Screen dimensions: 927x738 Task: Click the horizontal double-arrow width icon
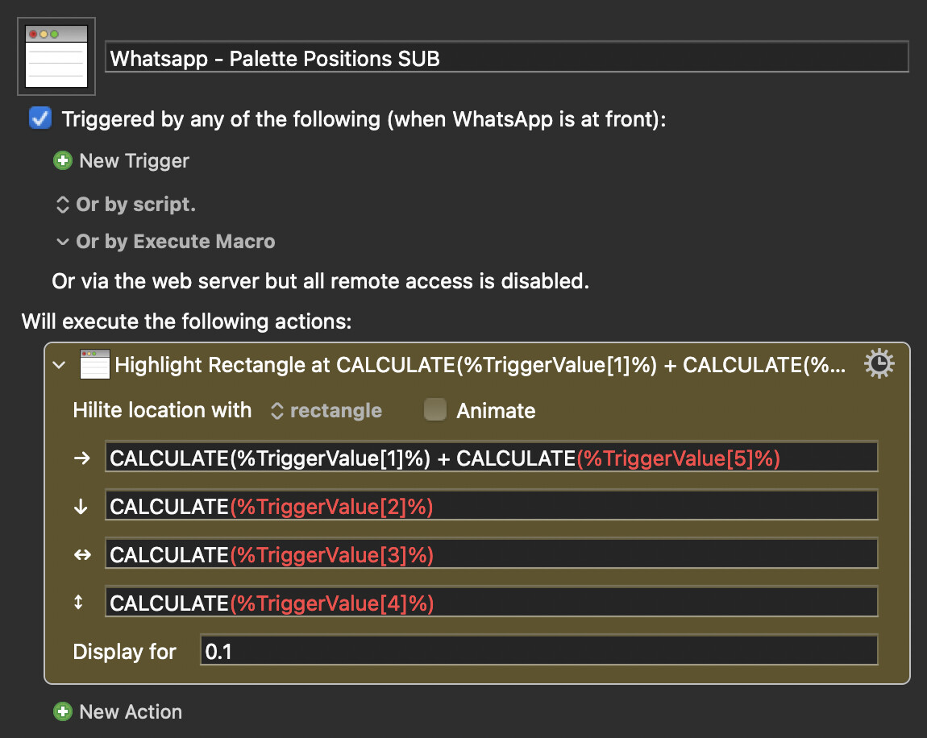pyautogui.click(x=82, y=554)
